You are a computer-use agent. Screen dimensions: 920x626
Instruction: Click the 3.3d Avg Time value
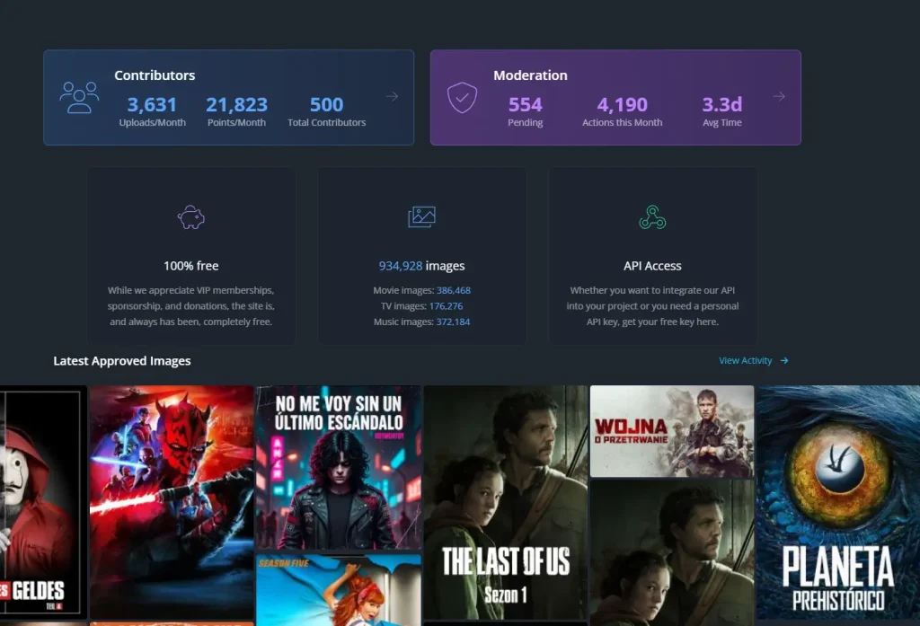722,104
